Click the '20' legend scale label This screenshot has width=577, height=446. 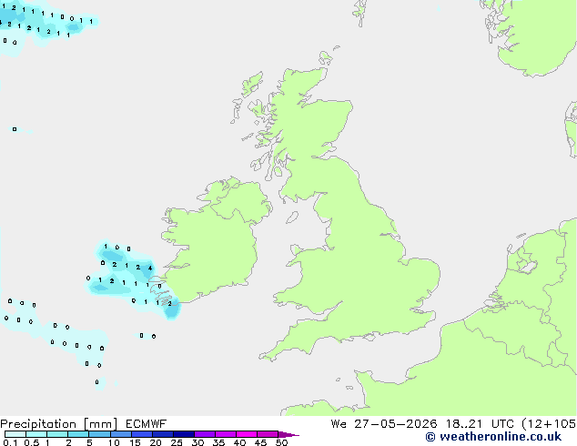(156, 442)
